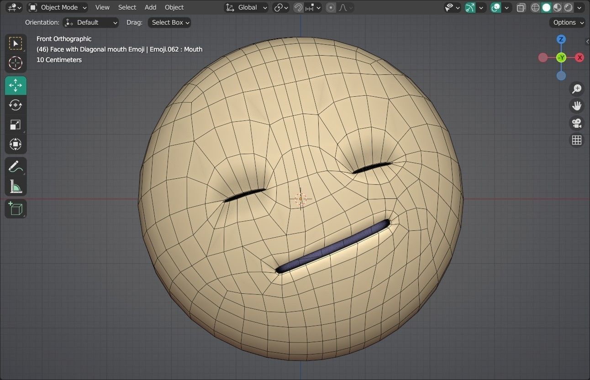Viewport: 590px width, 380px height.
Task: Open the shading options dropdown
Action: 580,7
